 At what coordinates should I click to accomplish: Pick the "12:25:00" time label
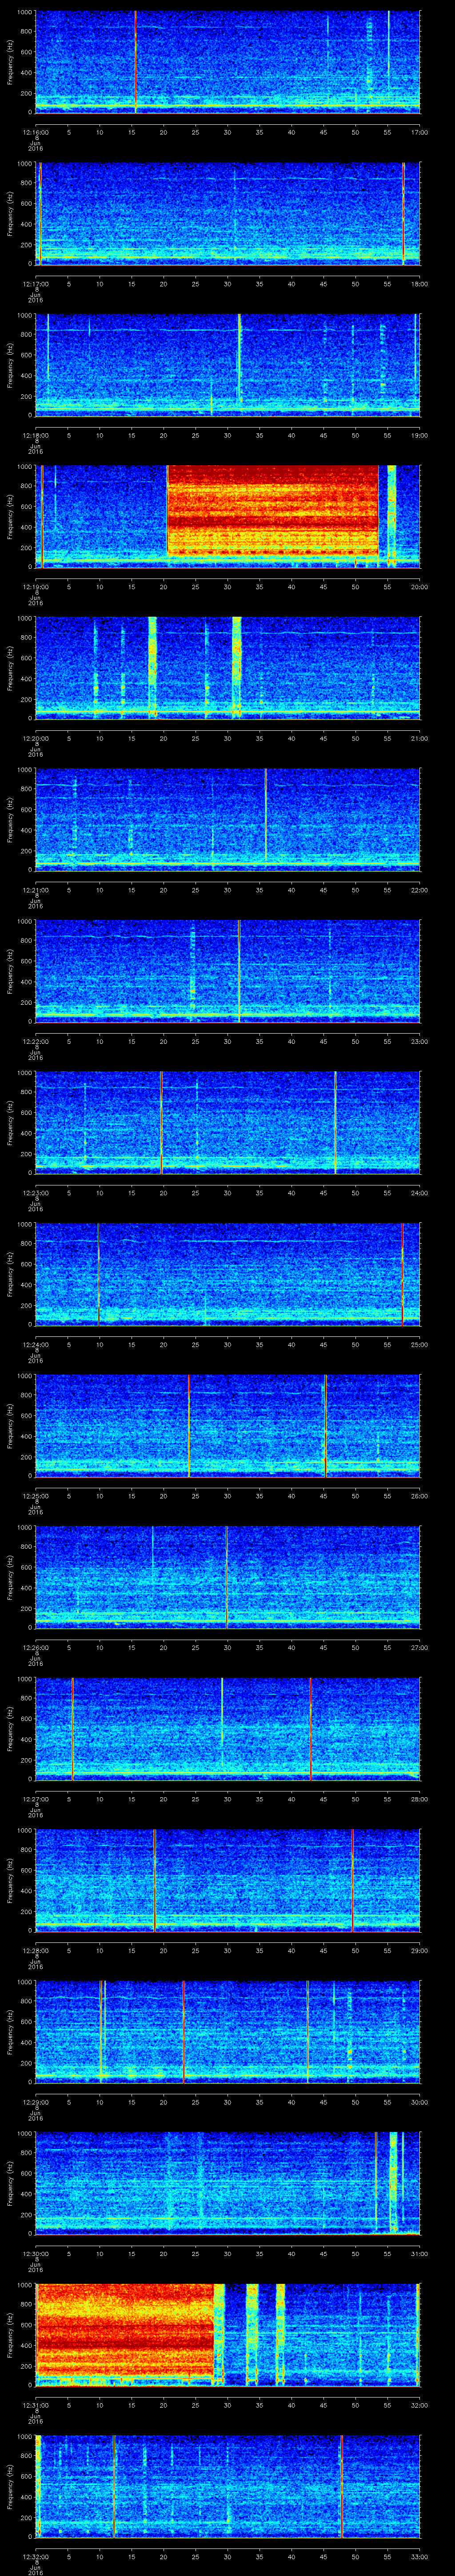35,1495
